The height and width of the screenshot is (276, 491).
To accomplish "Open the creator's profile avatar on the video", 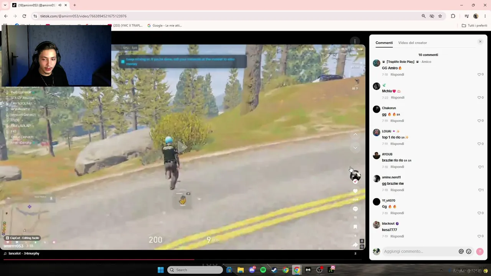I will click(355, 176).
